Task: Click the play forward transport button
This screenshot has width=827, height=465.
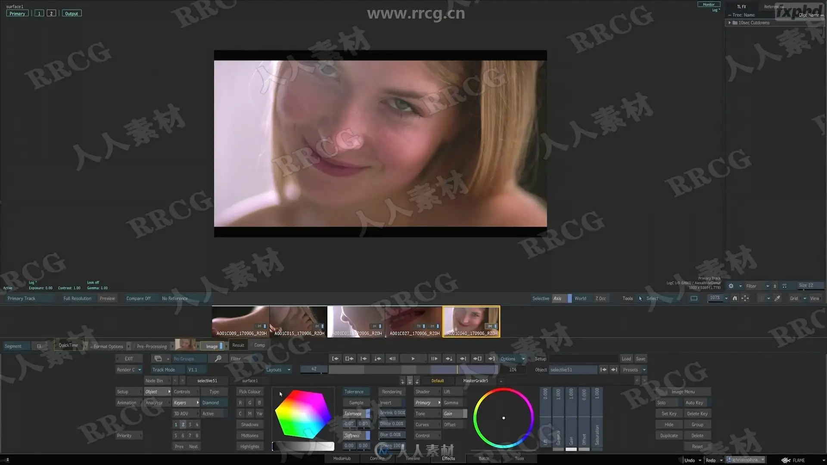Action: (x=413, y=359)
